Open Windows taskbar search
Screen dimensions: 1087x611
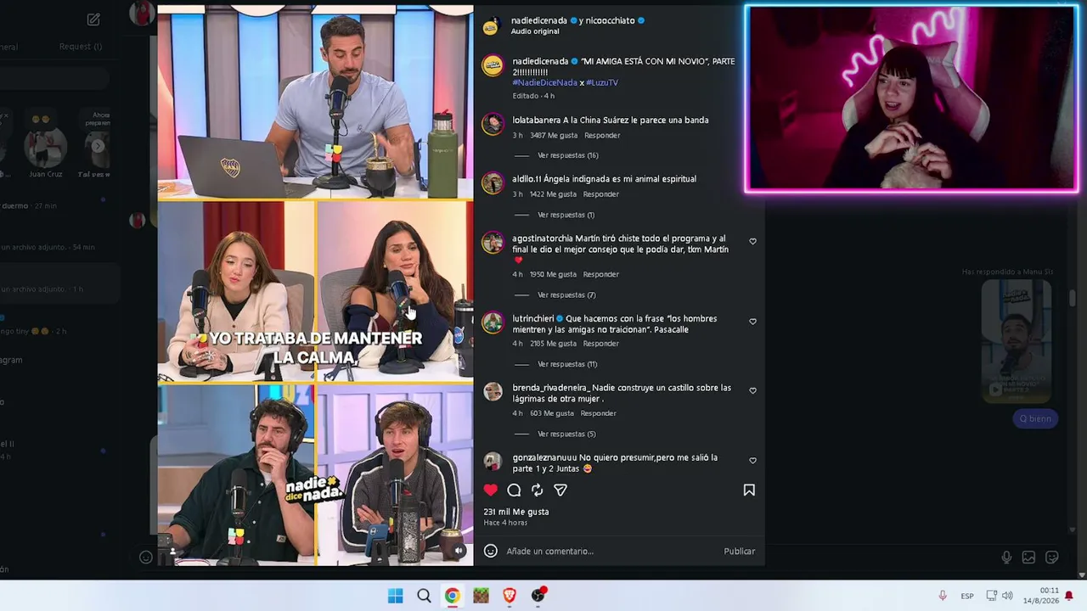click(424, 596)
